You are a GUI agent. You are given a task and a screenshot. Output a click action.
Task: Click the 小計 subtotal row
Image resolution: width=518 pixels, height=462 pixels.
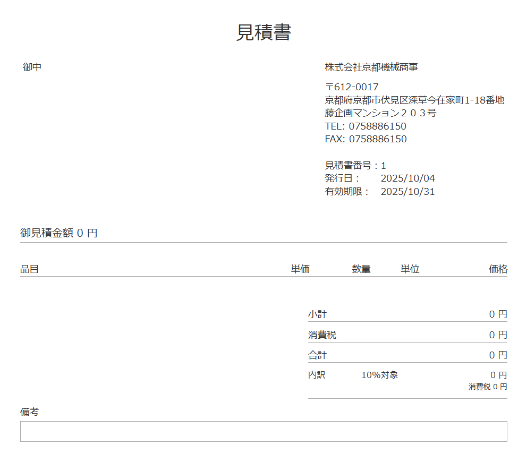pos(407,314)
